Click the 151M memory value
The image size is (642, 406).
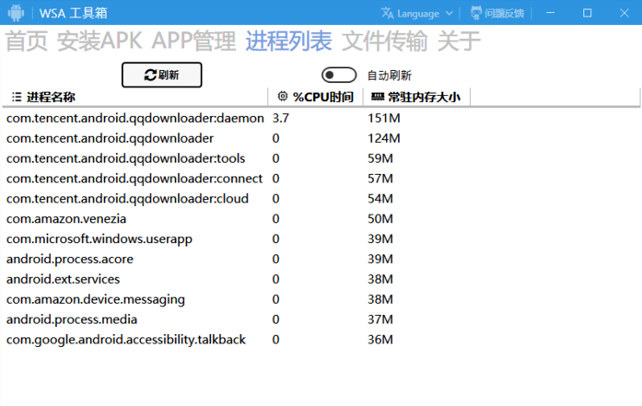point(384,118)
